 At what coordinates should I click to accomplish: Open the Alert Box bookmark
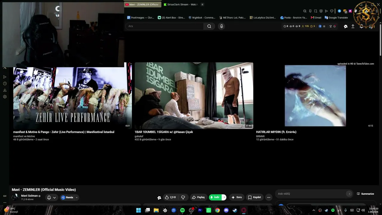(x=171, y=18)
